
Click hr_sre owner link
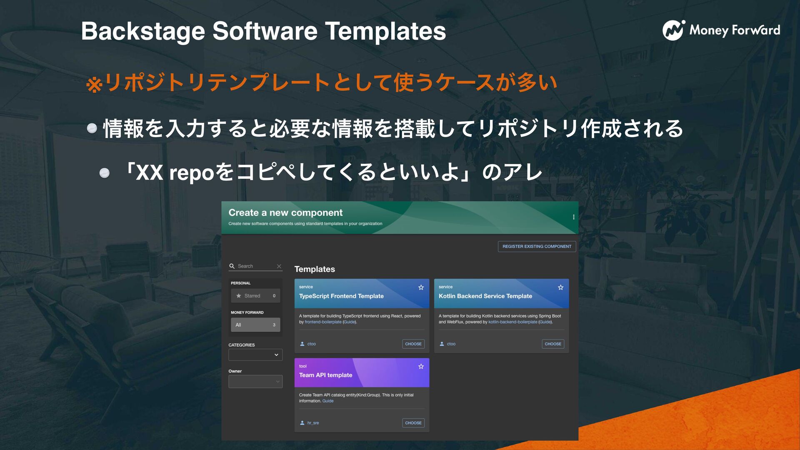[x=313, y=423]
